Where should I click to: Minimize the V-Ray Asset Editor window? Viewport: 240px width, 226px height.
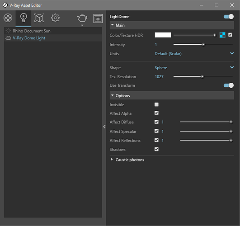202,5
